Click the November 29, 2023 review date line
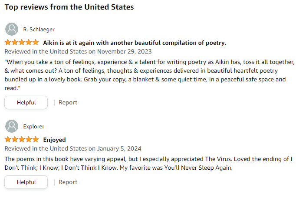Viewport: 296px width, 198px height. (78, 51)
